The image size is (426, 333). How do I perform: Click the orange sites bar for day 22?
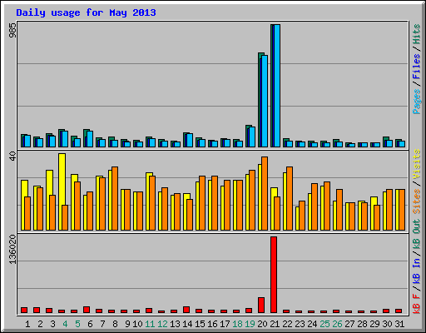pos(290,198)
